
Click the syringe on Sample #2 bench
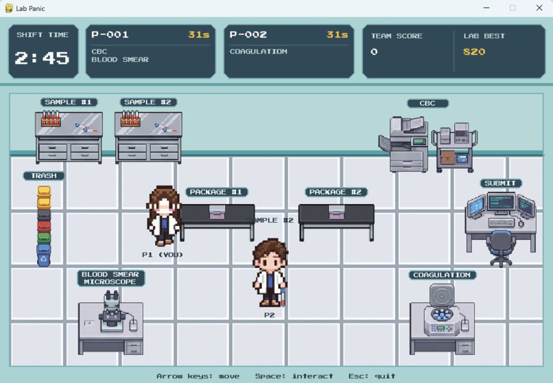165,128
